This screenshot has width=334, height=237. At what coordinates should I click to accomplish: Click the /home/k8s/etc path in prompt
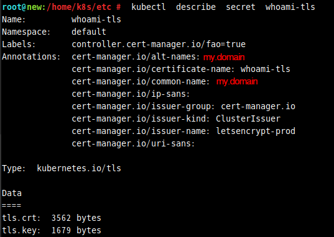tap(79, 7)
